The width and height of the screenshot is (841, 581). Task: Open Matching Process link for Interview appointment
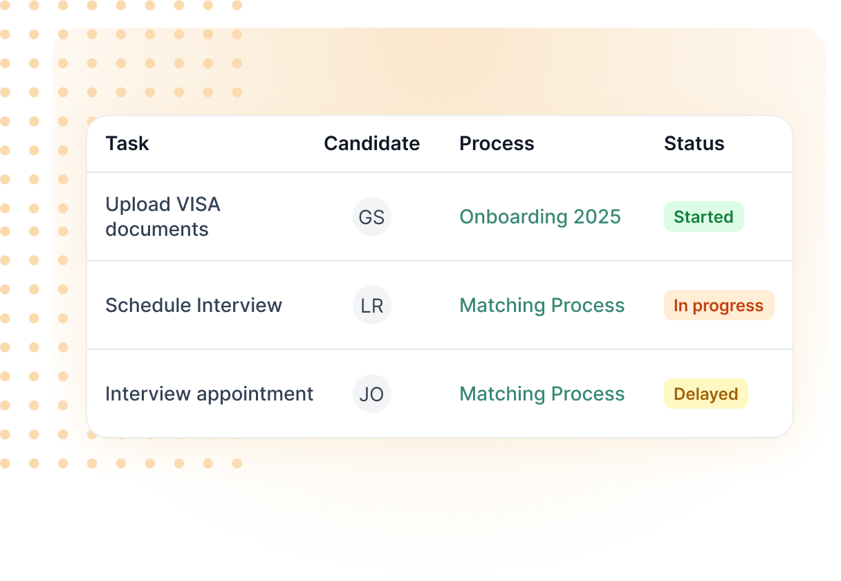[542, 394]
